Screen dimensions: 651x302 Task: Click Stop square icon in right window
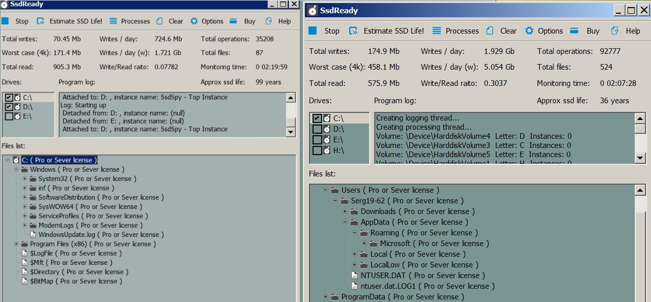pyautogui.click(x=313, y=31)
